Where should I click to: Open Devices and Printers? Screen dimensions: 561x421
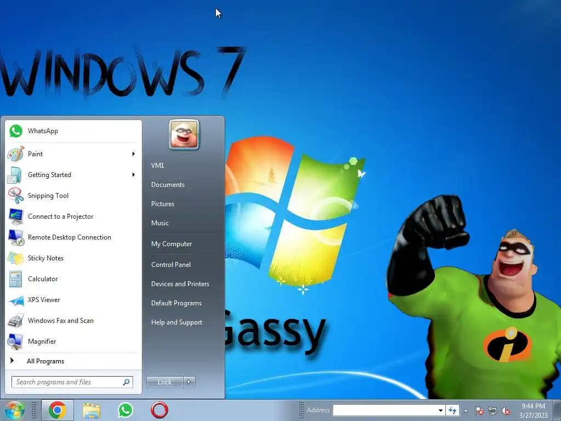[x=180, y=284]
